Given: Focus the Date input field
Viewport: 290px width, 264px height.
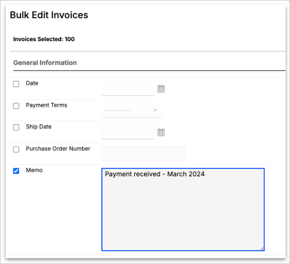Looking at the screenshot, I should pyautogui.click(x=128, y=89).
